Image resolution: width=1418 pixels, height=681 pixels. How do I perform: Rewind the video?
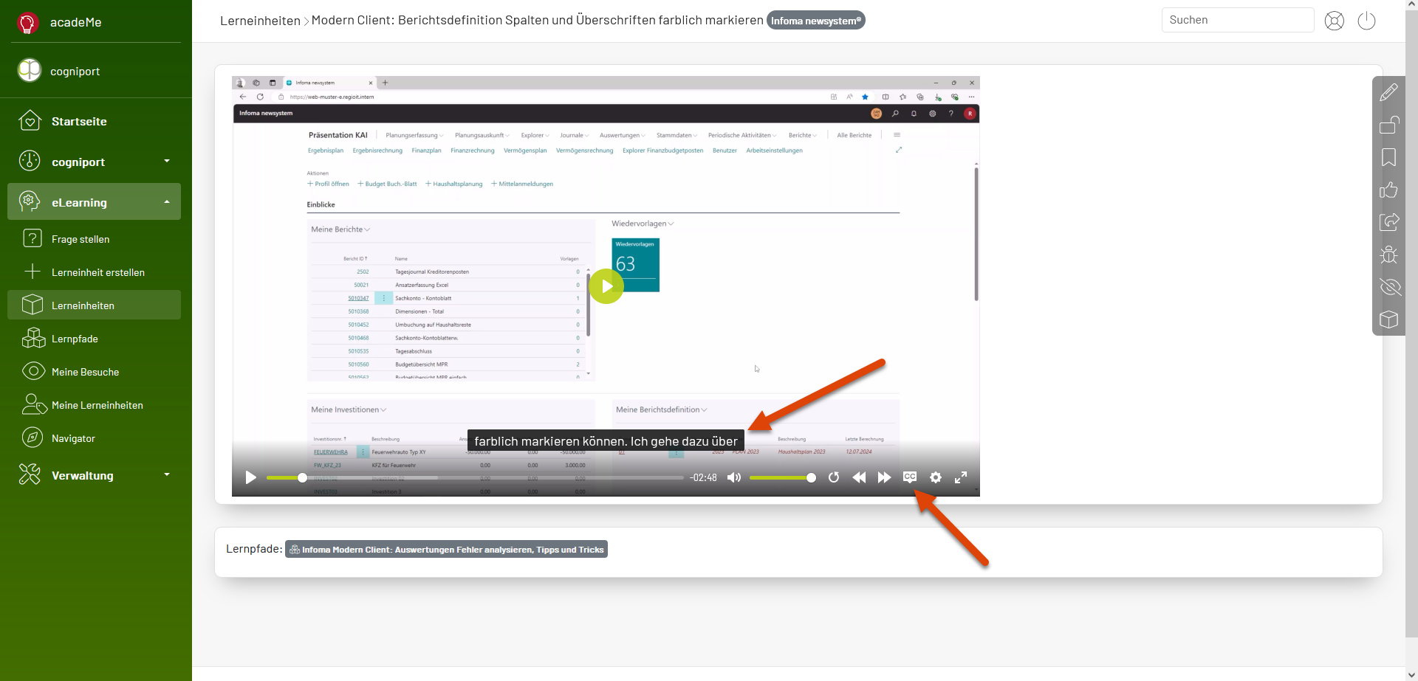(859, 477)
